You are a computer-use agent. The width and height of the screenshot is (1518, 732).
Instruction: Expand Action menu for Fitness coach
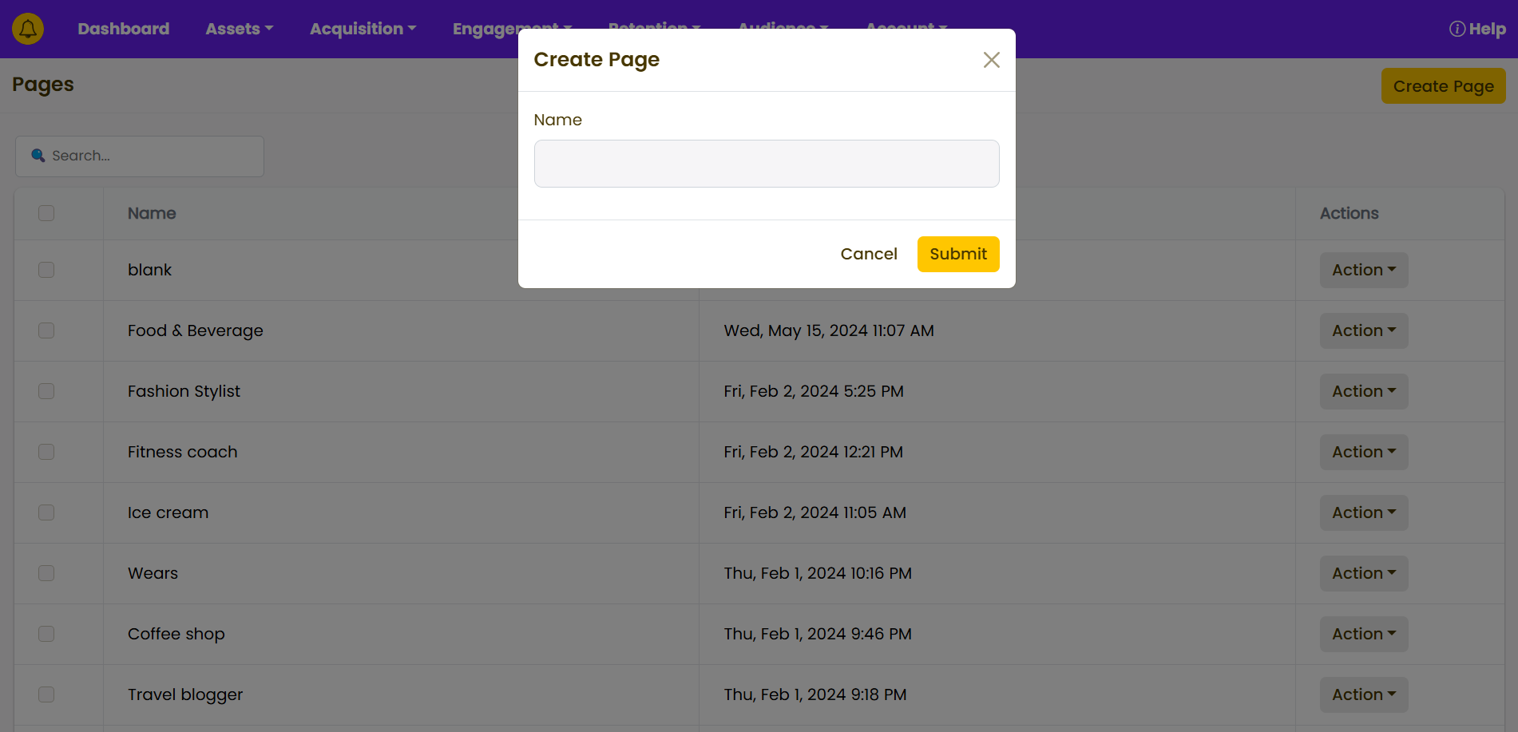click(1363, 452)
